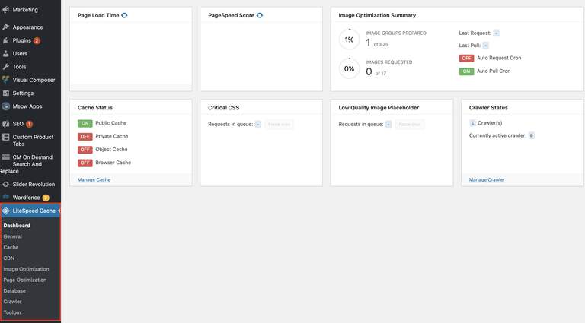585x323 pixels.
Task: Open the Manage Crawler link
Action: click(x=487, y=179)
